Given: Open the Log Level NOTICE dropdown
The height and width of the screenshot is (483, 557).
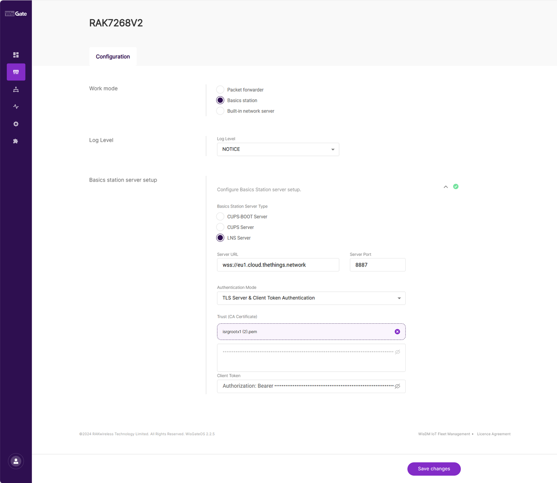Looking at the screenshot, I should (278, 149).
